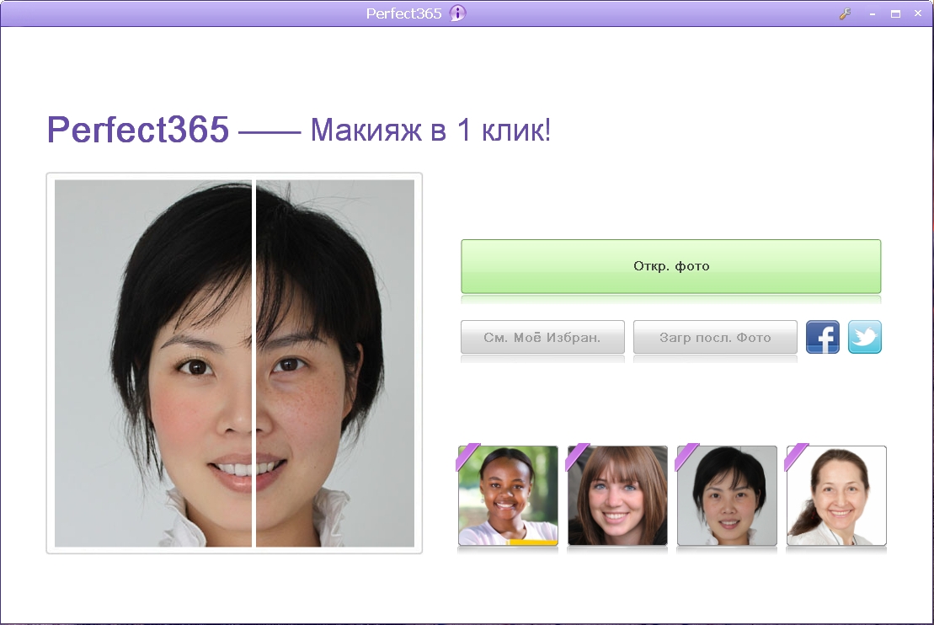This screenshot has height=625, width=934.
Task: Select sample photo of girl with green background
Action: [508, 496]
